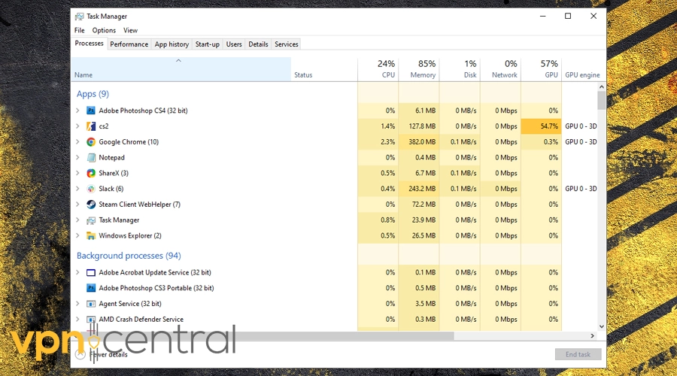Screen dimensions: 677x376
Task: Click the Windows Explorer folder icon
Action: pyautogui.click(x=91, y=235)
